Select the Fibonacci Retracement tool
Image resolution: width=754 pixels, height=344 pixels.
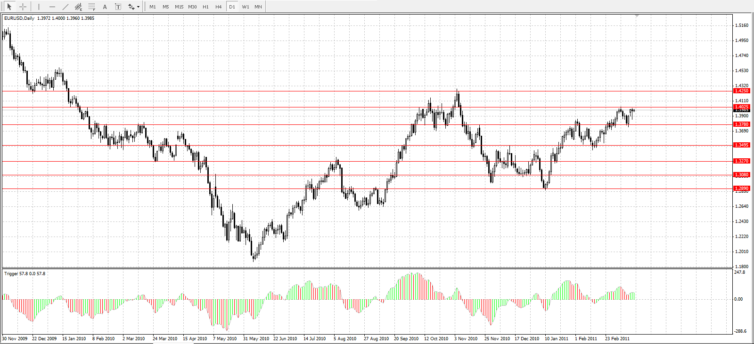pyautogui.click(x=91, y=7)
